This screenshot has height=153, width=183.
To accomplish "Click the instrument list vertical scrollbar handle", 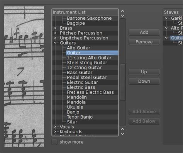I will click(123, 82).
